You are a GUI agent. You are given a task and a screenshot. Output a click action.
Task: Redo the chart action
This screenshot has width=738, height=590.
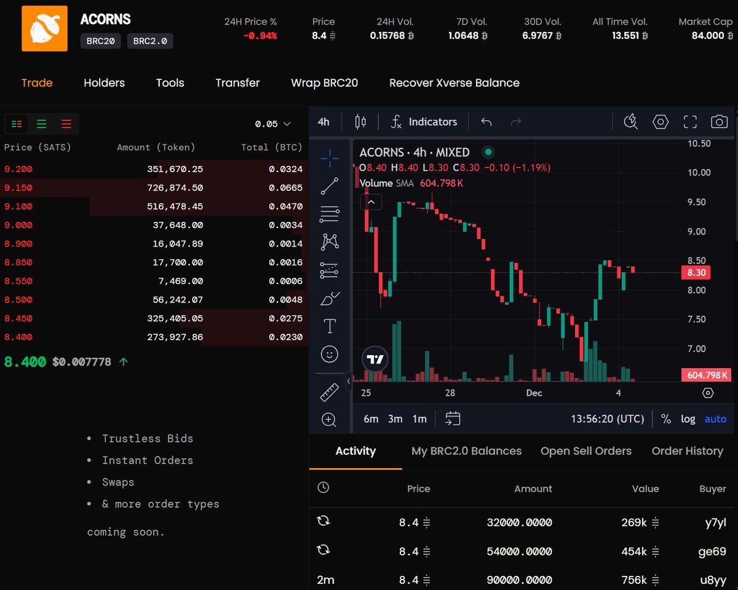click(x=516, y=122)
